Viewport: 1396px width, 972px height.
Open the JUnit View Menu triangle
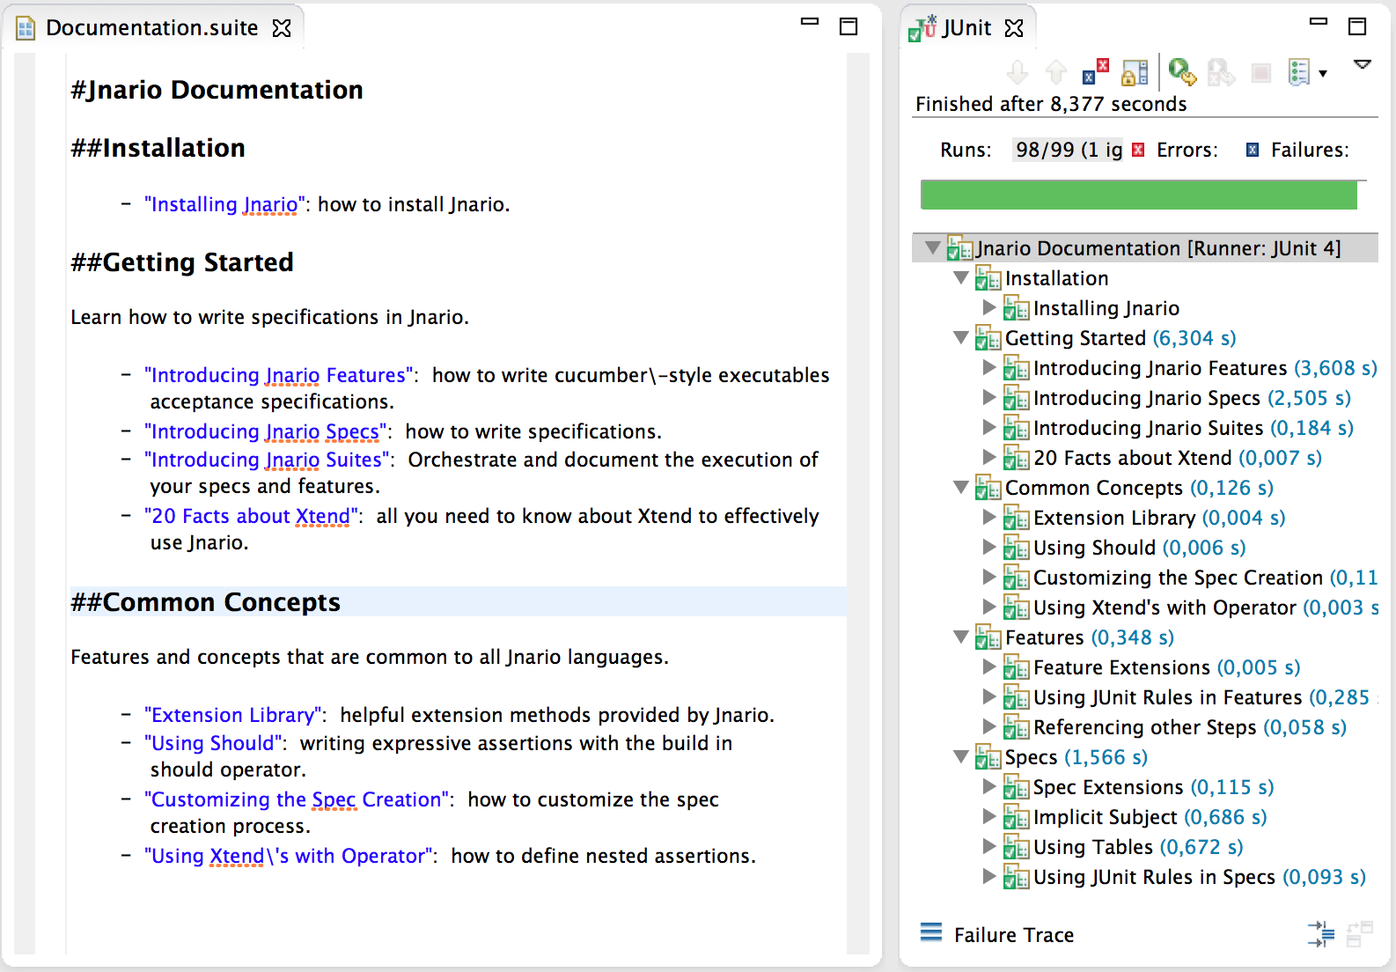1363,64
